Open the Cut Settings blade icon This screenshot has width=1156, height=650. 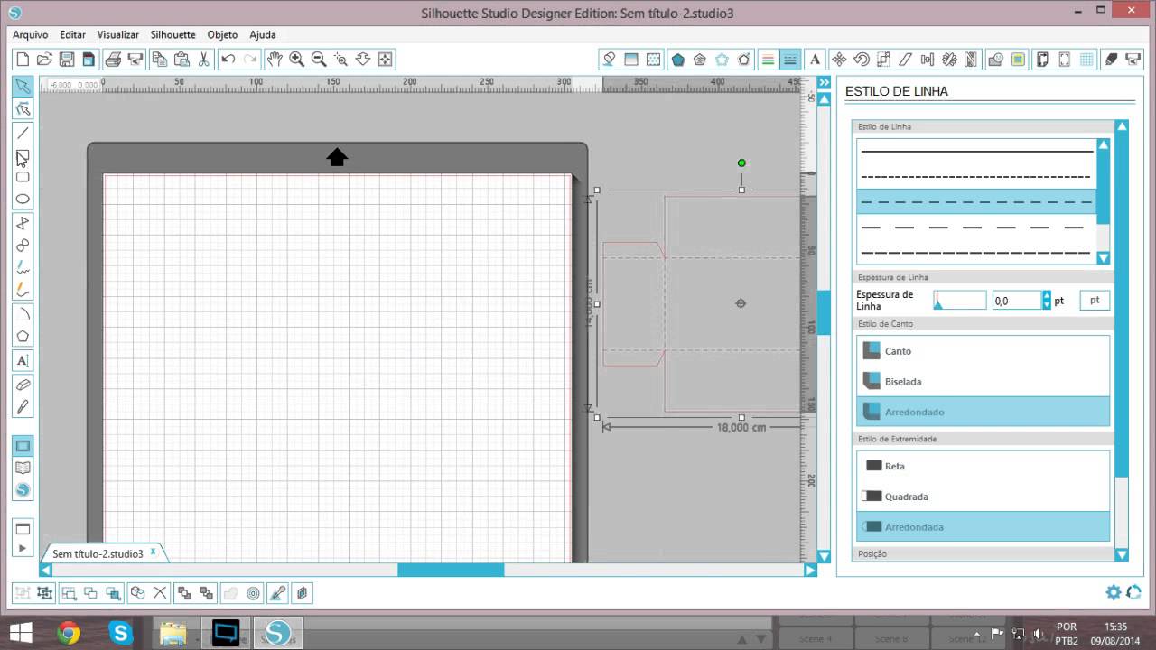click(1111, 60)
